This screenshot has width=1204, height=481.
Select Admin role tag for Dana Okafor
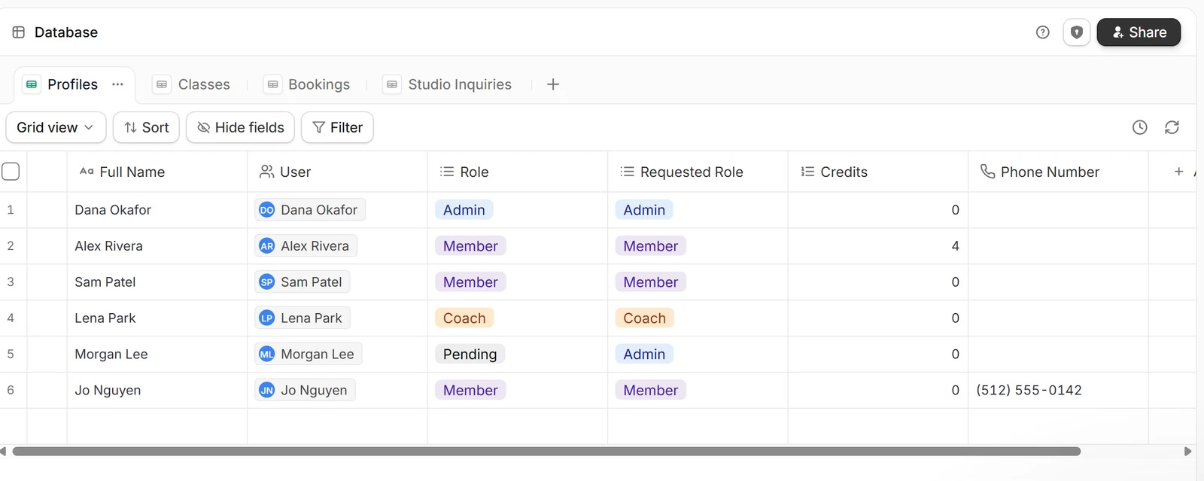(464, 210)
